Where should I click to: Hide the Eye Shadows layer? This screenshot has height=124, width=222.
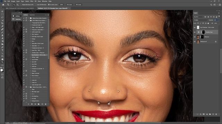click(x=195, y=28)
